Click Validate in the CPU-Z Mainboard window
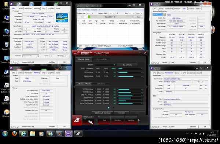 [x=192, y=127]
